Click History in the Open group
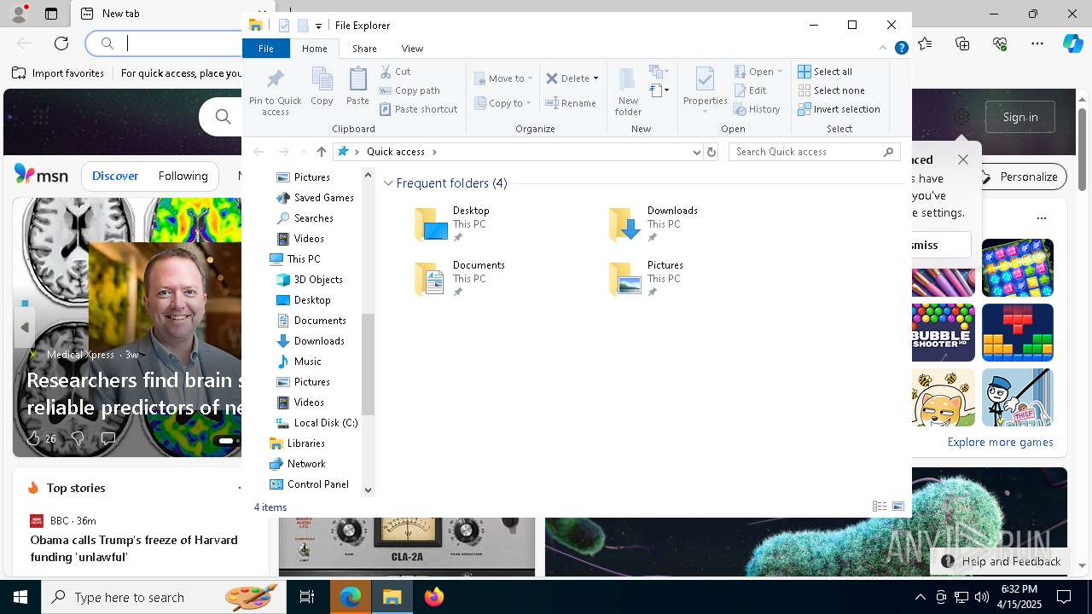 pyautogui.click(x=757, y=109)
